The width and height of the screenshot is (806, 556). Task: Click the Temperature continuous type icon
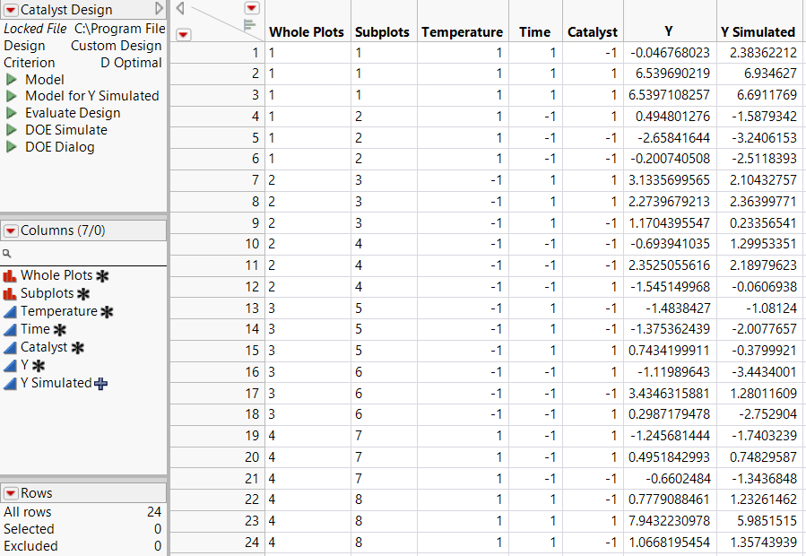click(x=10, y=311)
